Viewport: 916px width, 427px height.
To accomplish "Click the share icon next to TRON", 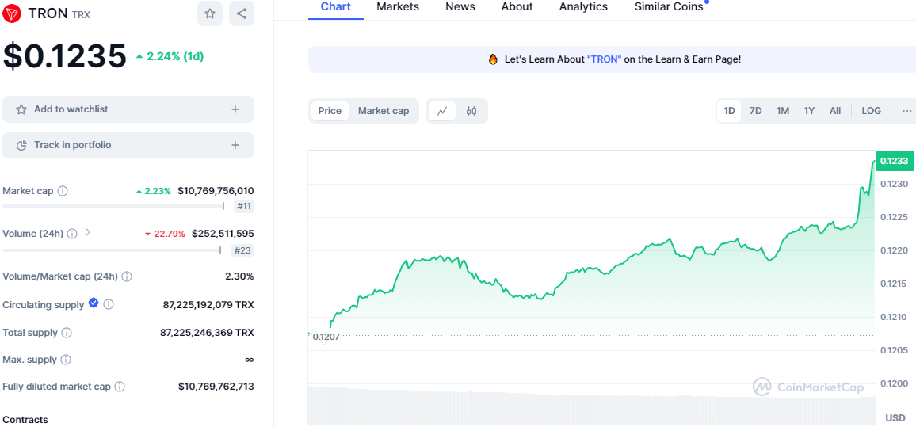I will click(x=242, y=13).
